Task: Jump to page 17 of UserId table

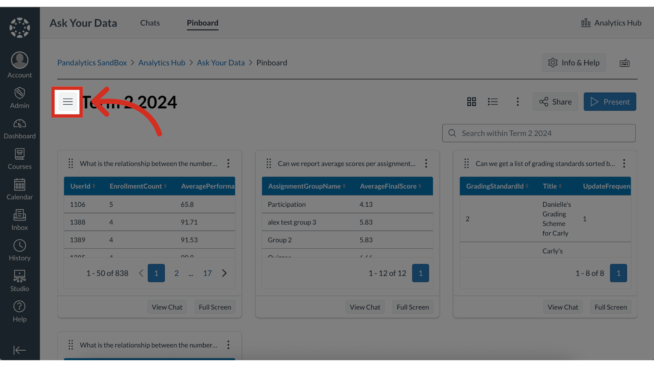Action: point(207,273)
